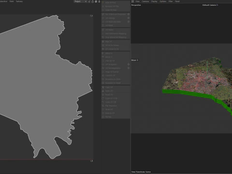Choose Set UVW from Projection
232x174 pixels.
(115, 14)
